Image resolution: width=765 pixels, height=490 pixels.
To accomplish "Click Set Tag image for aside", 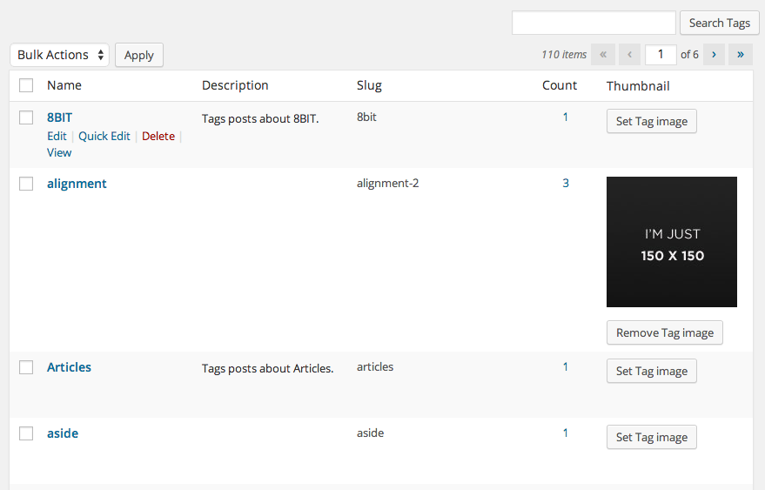I will tap(652, 437).
